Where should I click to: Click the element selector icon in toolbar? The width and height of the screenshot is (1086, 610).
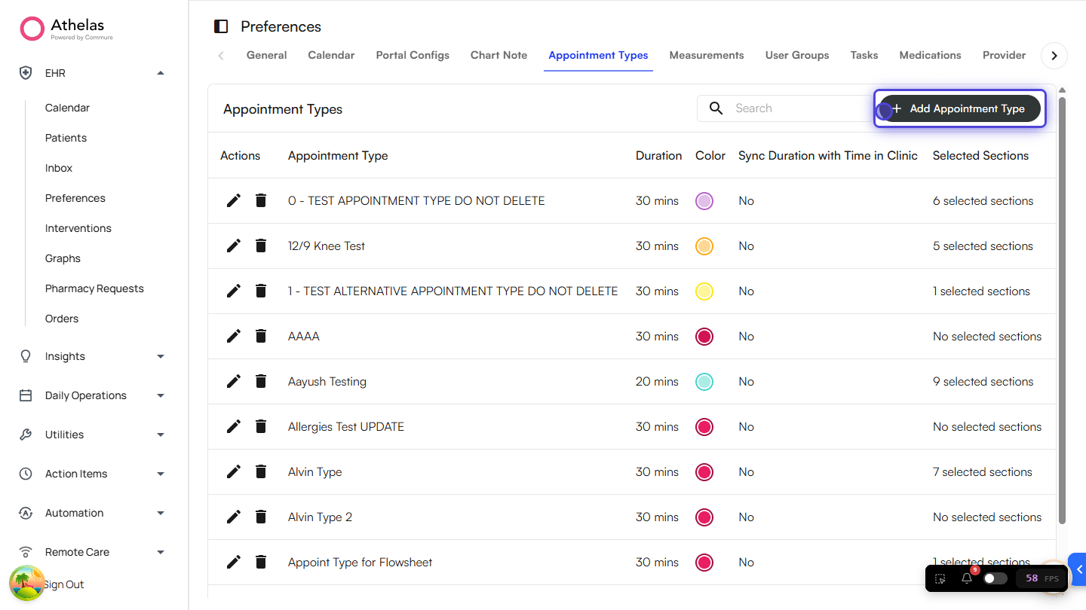click(x=940, y=578)
